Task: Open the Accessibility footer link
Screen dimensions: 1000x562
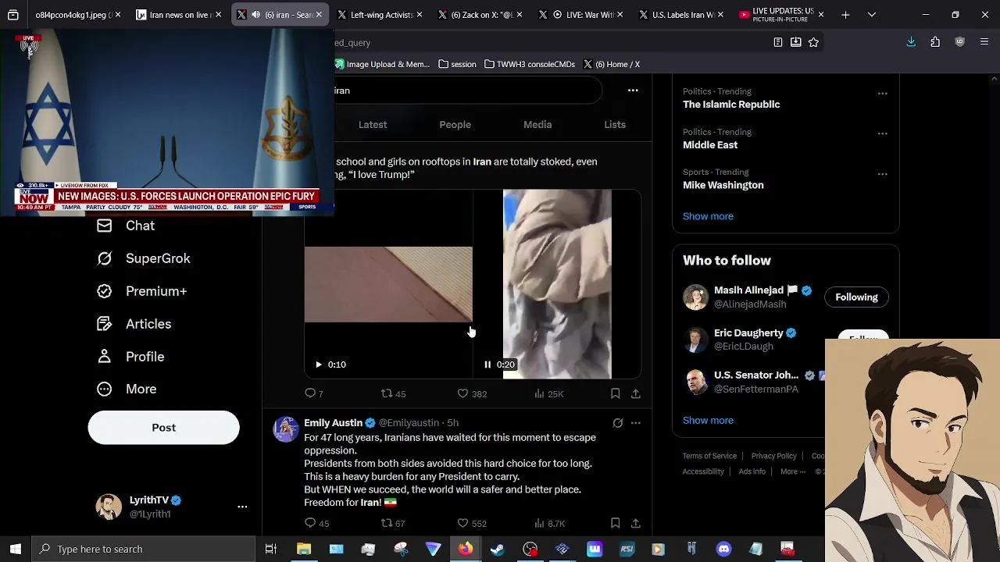Action: click(x=703, y=471)
